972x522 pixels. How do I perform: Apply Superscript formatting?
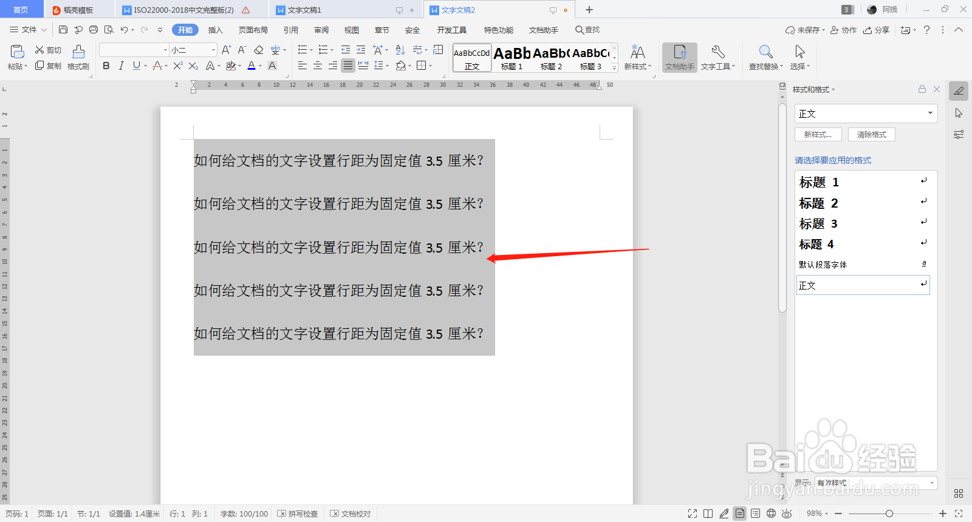(178, 66)
